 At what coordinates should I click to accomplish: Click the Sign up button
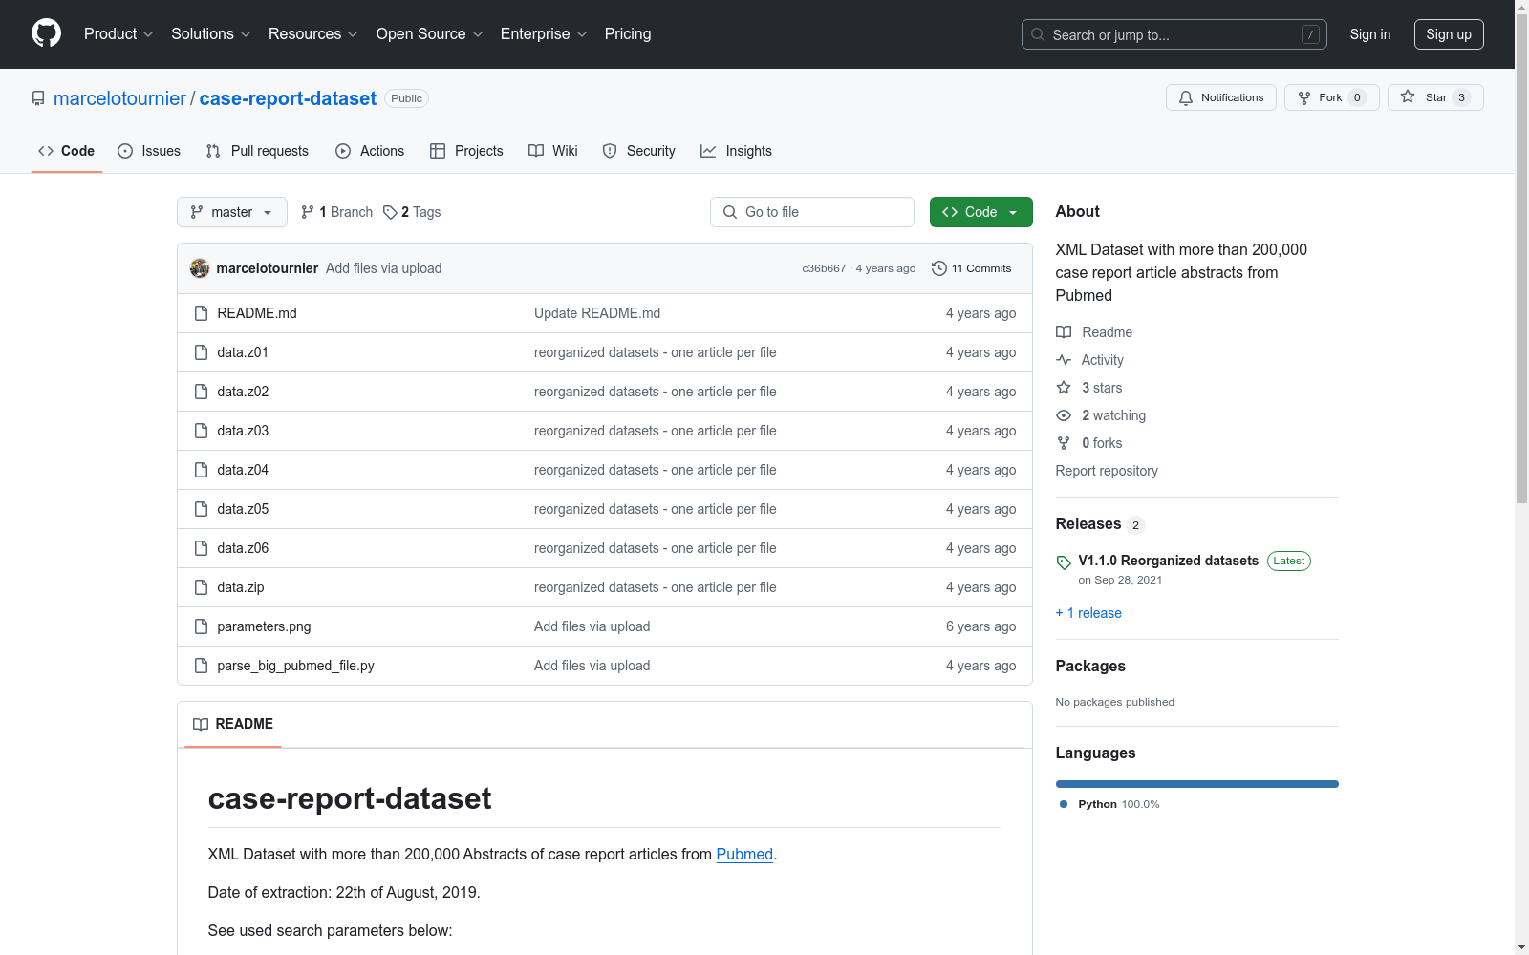pos(1449,34)
